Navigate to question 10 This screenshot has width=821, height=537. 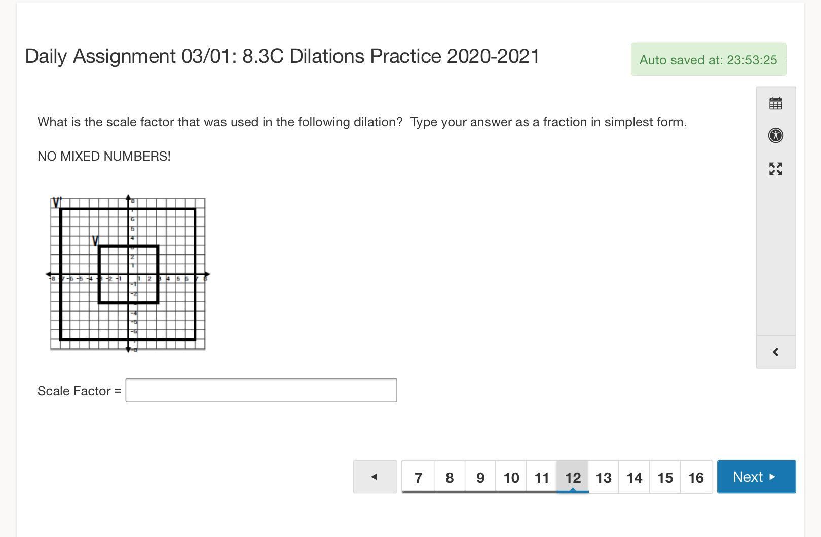point(511,477)
